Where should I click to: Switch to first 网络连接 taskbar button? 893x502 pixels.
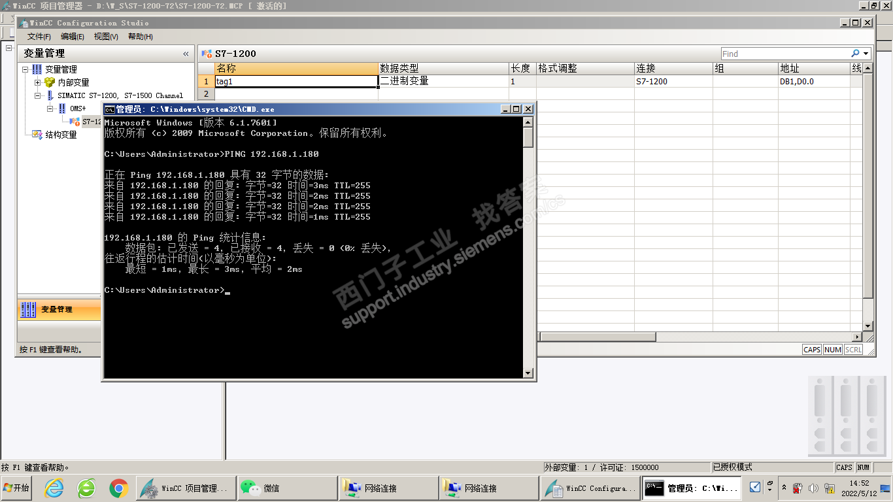click(x=388, y=488)
